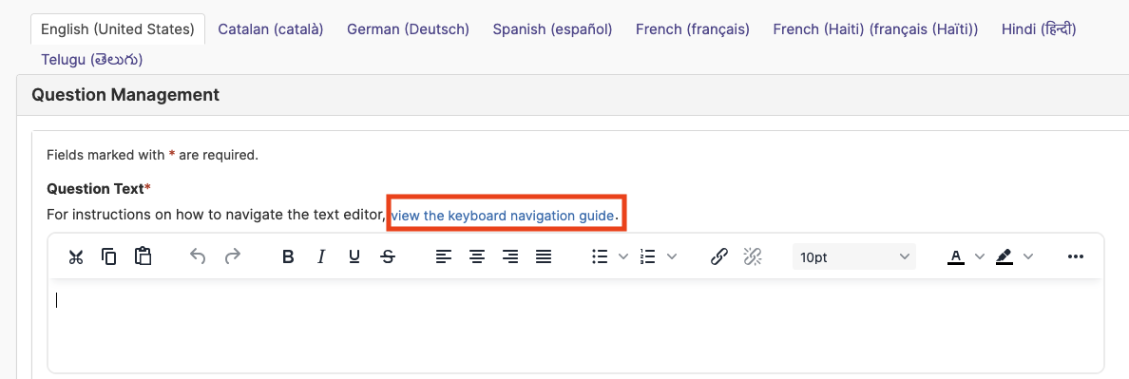Click the Cut scissors icon
Screen dimensions: 1129x379
(x=76, y=256)
